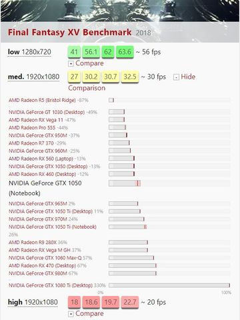
Task: Open NVIDIA GeForce GTX 1080 Ti (Desktop) entry
Action: pyautogui.click(x=51, y=285)
